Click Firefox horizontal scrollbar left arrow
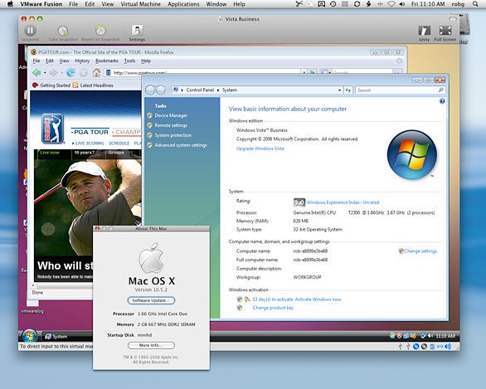 [33, 285]
